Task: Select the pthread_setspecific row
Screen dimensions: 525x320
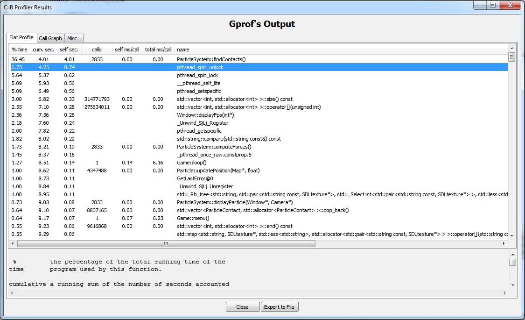Action: click(x=259, y=91)
